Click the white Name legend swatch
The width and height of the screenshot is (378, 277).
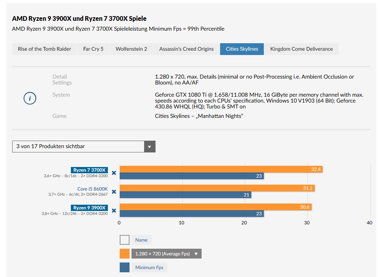tap(125, 240)
